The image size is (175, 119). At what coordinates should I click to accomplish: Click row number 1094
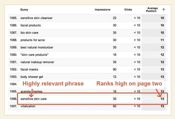tap(13, 84)
